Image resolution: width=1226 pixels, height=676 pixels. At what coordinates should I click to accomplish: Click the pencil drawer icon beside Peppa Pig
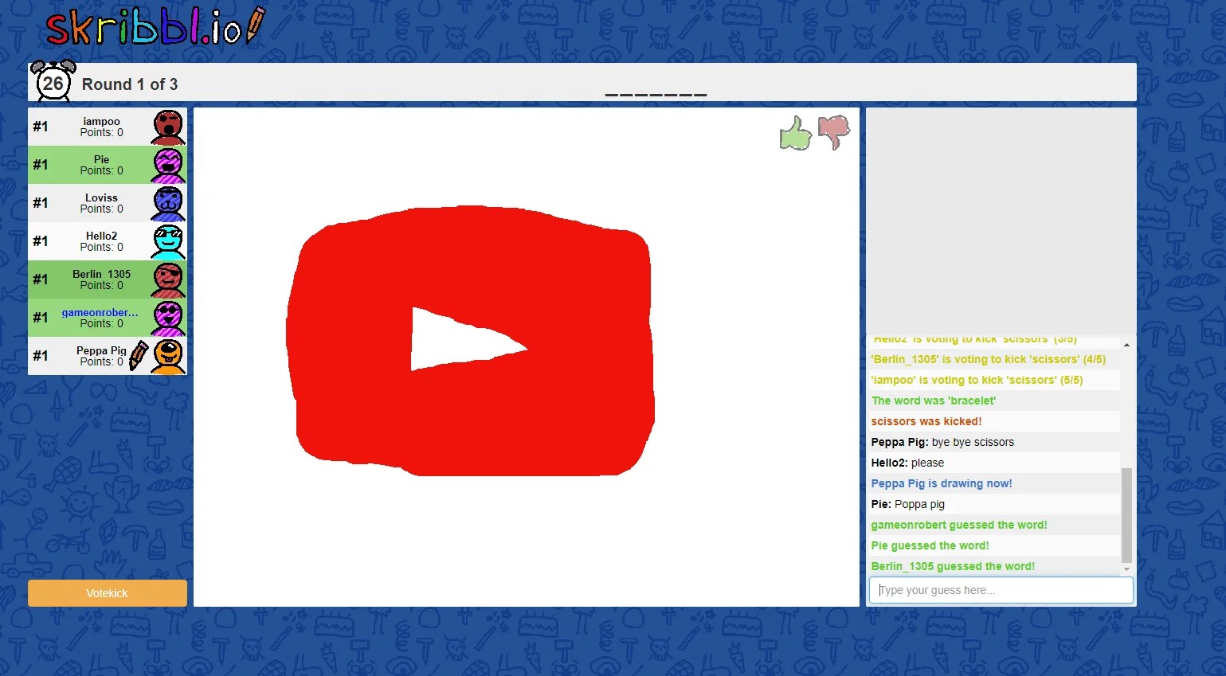139,356
